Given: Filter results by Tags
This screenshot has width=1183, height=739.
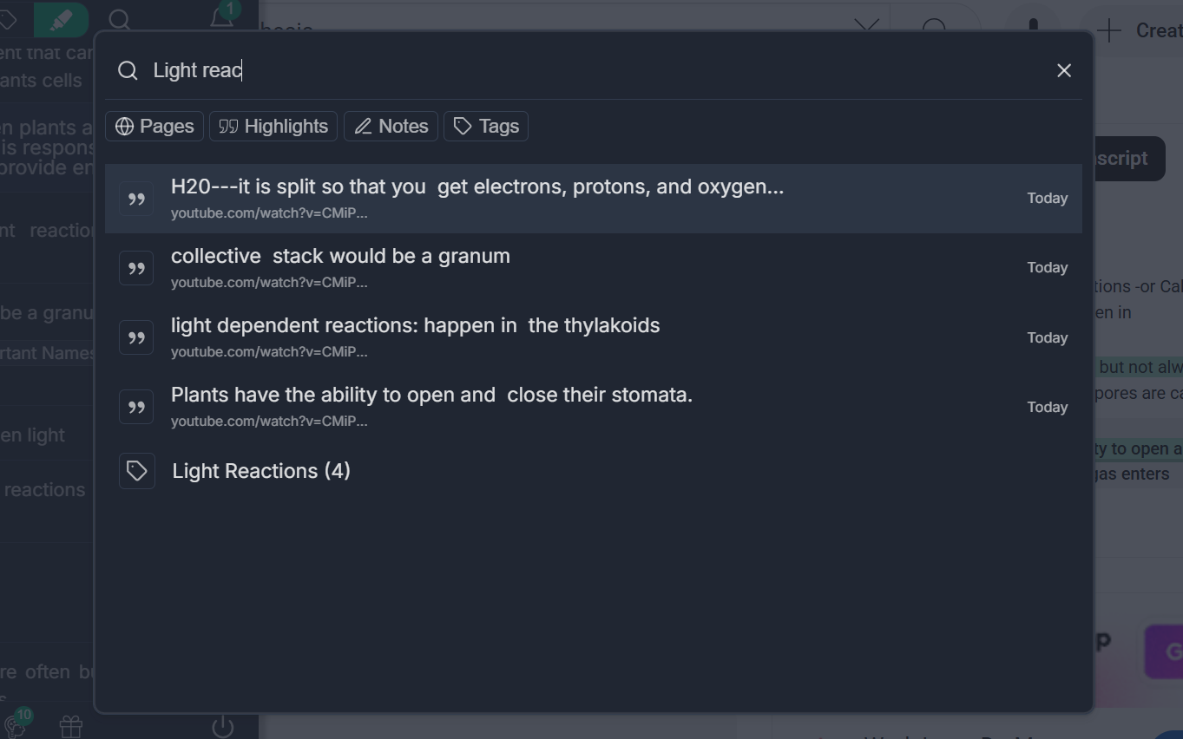Looking at the screenshot, I should pos(486,127).
